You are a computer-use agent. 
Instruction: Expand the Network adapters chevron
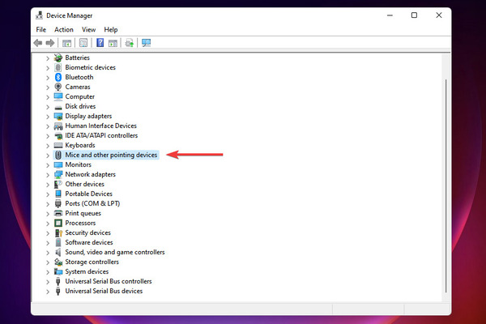tap(48, 175)
